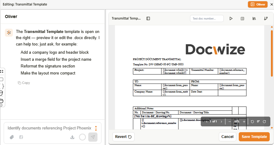Run the template preview with the play icon
This screenshot has height=145, width=274.
231,18
